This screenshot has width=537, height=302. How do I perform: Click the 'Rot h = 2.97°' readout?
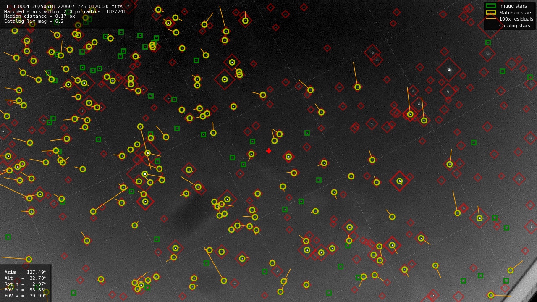25,284
